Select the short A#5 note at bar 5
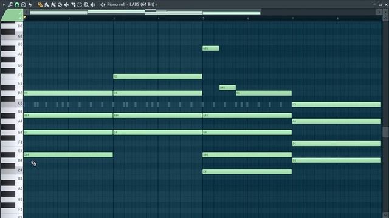 (x=211, y=48)
